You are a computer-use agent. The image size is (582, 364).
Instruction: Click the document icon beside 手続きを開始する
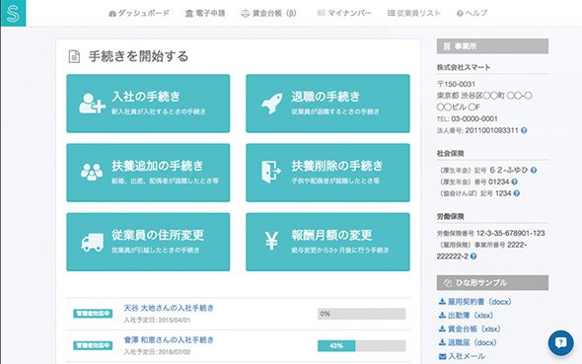pyautogui.click(x=74, y=57)
